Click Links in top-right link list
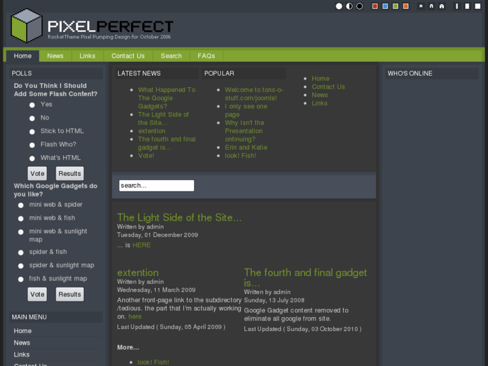 click(320, 103)
